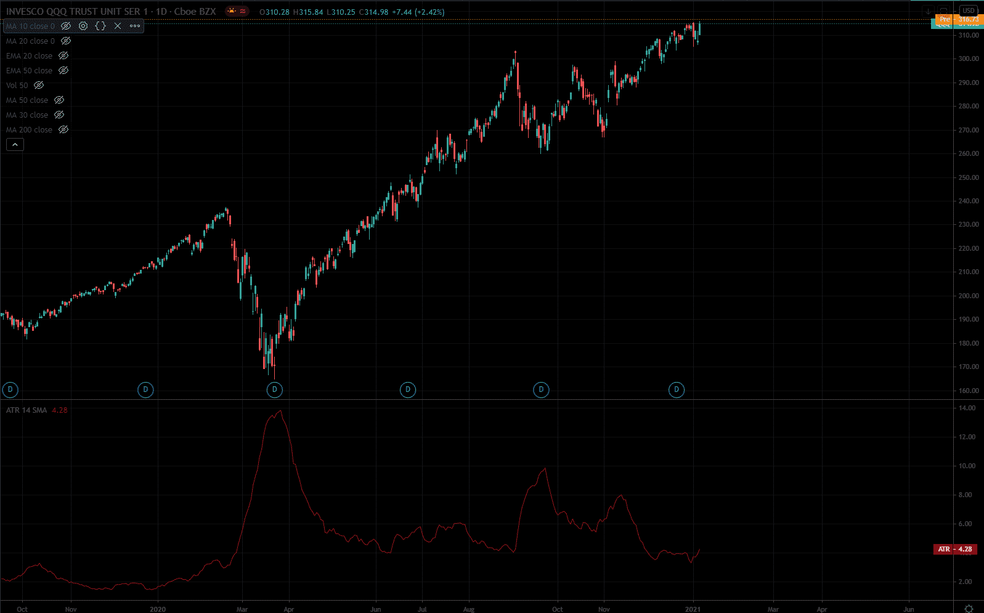The height and width of the screenshot is (613, 984).
Task: Click the 14.00 ATR axis label
Action: tap(967, 408)
